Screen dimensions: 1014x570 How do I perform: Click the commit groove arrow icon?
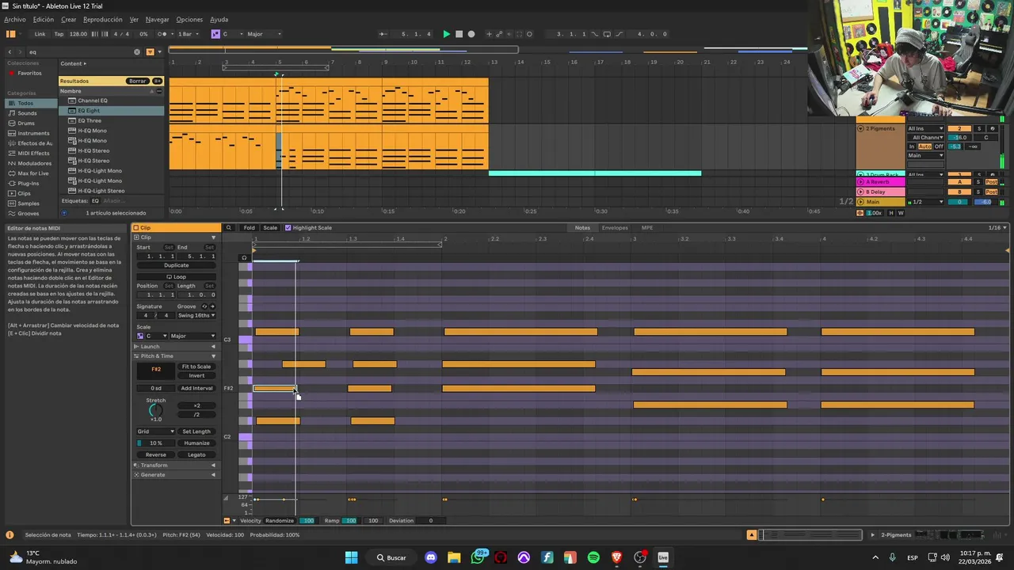pyautogui.click(x=212, y=306)
